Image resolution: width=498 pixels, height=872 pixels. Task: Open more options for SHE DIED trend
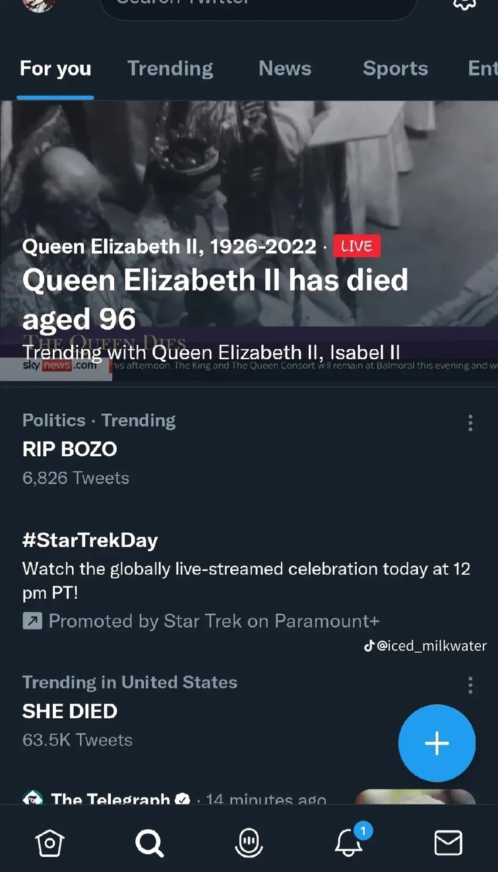[470, 685]
